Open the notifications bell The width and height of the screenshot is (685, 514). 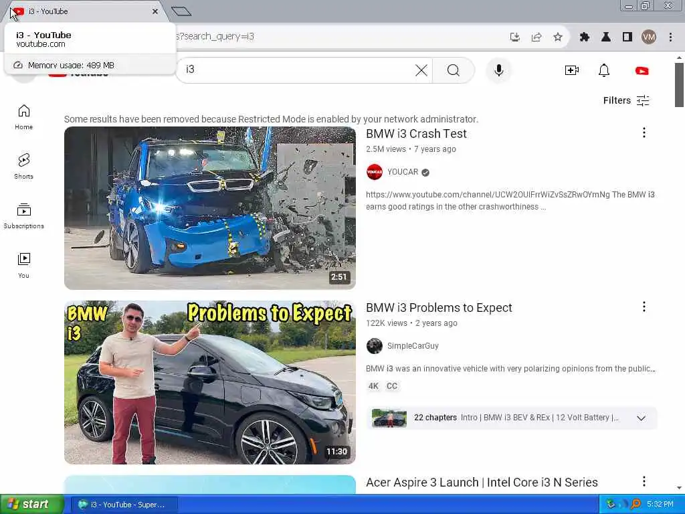click(x=604, y=70)
